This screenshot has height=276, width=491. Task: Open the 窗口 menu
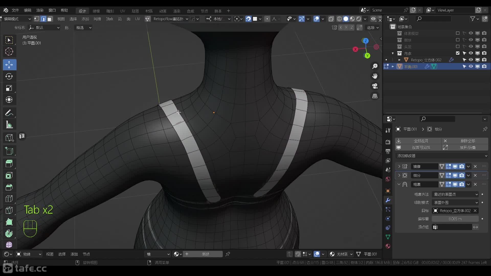52,10
